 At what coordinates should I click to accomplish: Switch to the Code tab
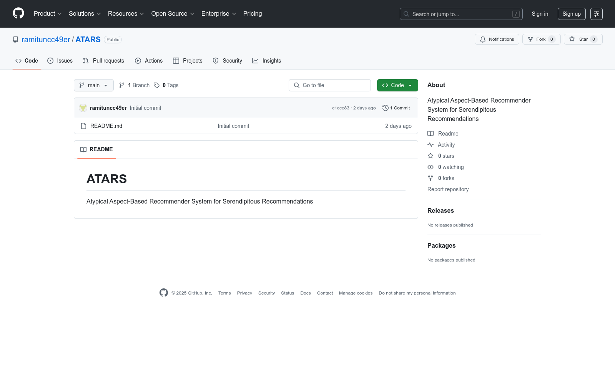[27, 61]
